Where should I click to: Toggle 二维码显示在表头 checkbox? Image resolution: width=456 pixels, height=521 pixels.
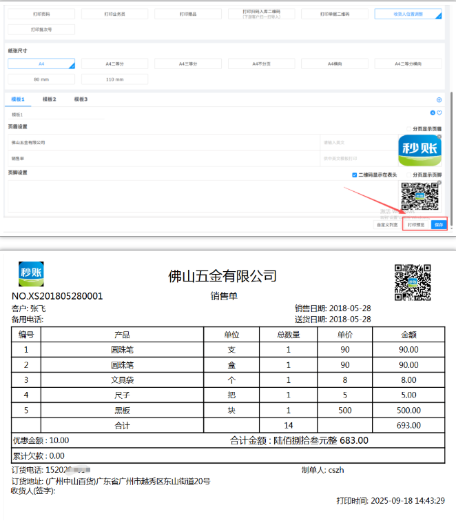pyautogui.click(x=355, y=175)
